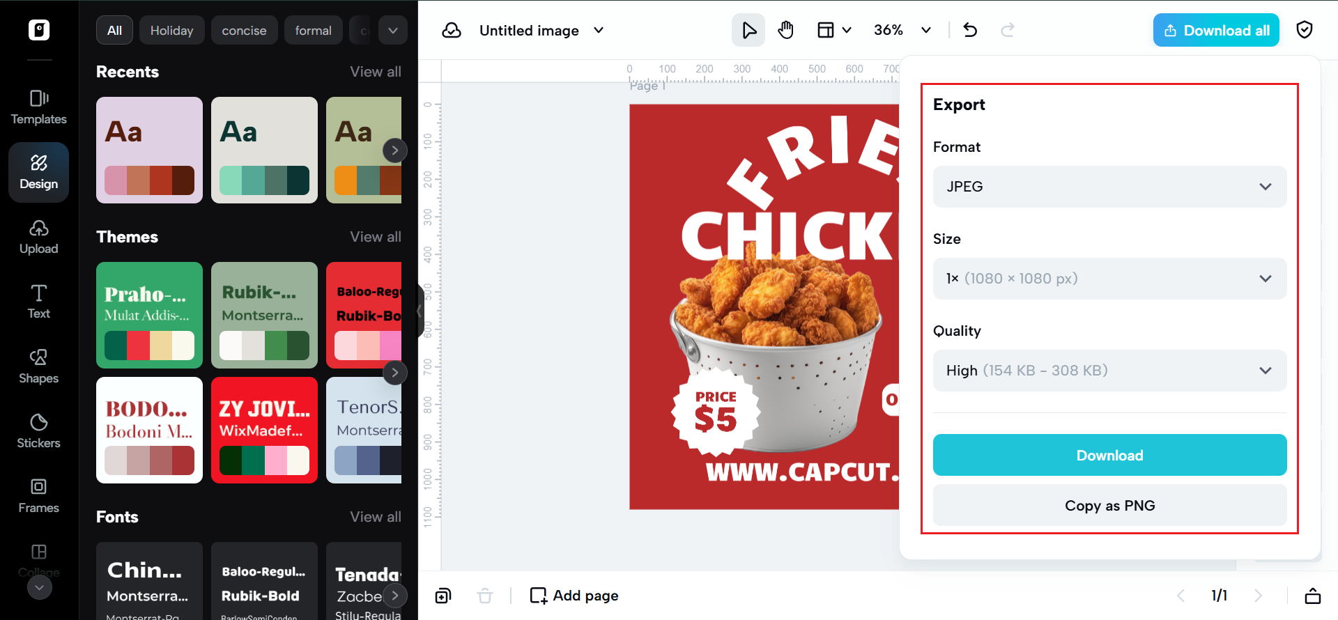1338x620 pixels.
Task: Open the Stickers panel
Action: 39,432
